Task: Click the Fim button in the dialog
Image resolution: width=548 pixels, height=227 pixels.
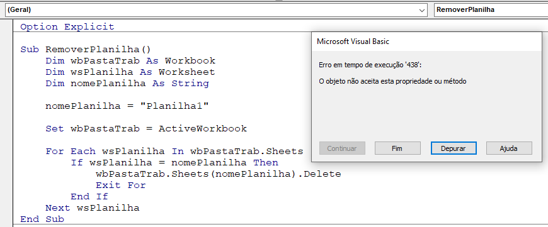Action: (x=397, y=148)
